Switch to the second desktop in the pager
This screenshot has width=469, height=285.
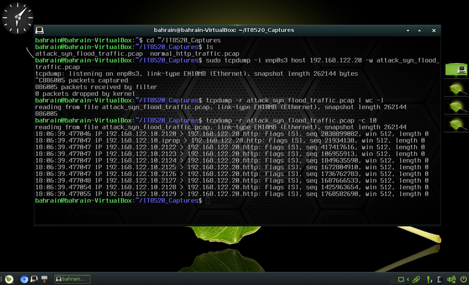[456, 89]
